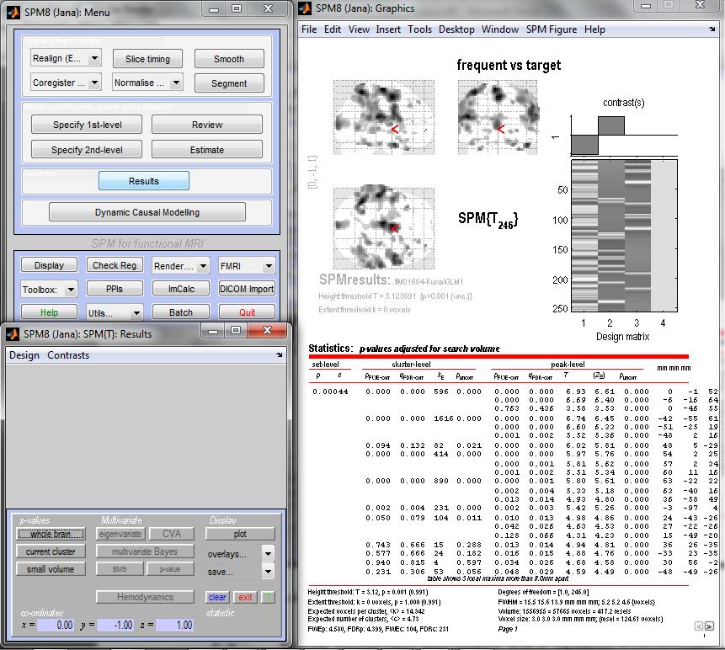
Task: Click the axial glass brain view
Action: coord(384,228)
